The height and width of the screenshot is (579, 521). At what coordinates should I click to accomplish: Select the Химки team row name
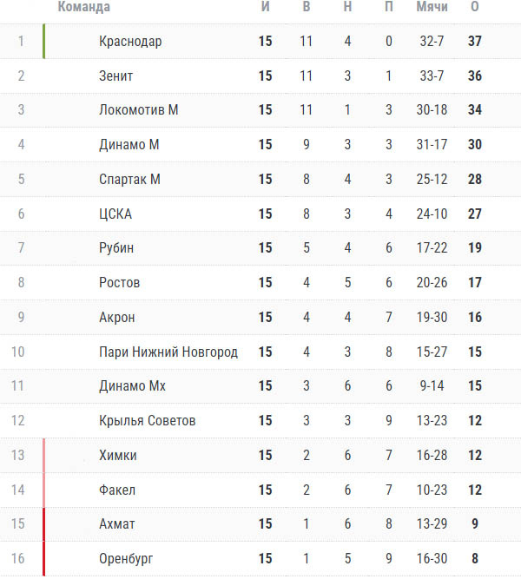pos(118,455)
